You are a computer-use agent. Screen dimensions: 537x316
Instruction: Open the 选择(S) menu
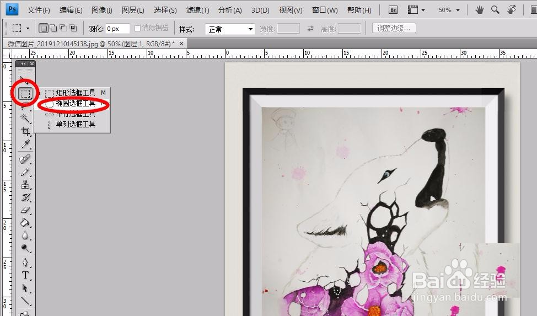(x=165, y=10)
